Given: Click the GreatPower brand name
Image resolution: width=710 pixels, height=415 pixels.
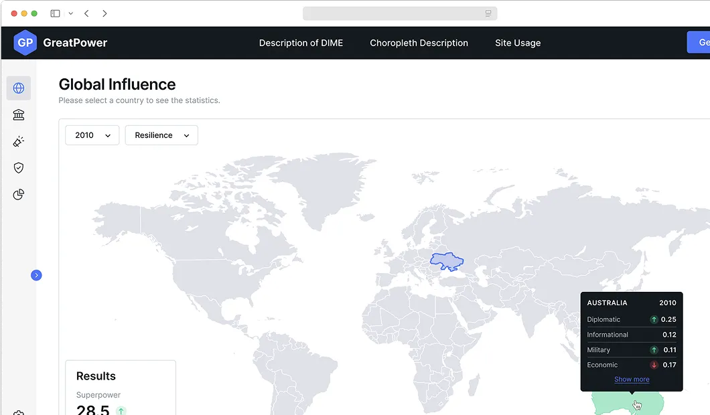Looking at the screenshot, I should pos(75,43).
